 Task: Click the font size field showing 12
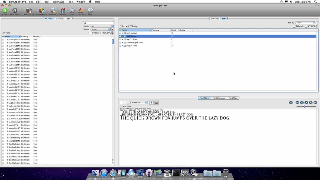click(123, 103)
